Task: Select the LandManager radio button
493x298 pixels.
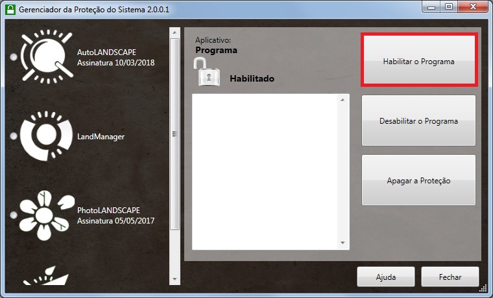Action: point(14,137)
